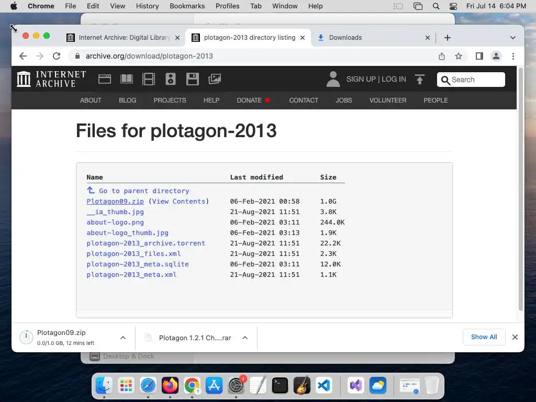
Task: Open plotagon-2013_files.xml link
Action: [133, 254]
